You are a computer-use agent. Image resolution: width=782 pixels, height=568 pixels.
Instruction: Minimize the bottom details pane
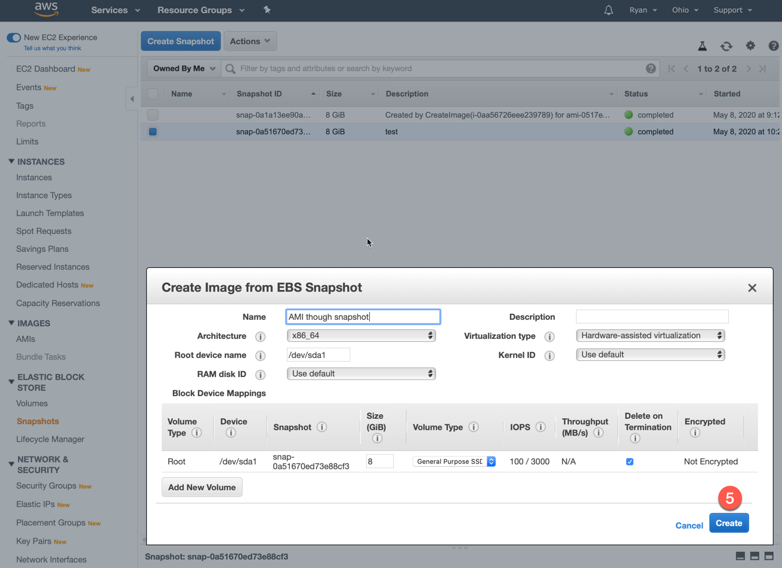point(740,556)
